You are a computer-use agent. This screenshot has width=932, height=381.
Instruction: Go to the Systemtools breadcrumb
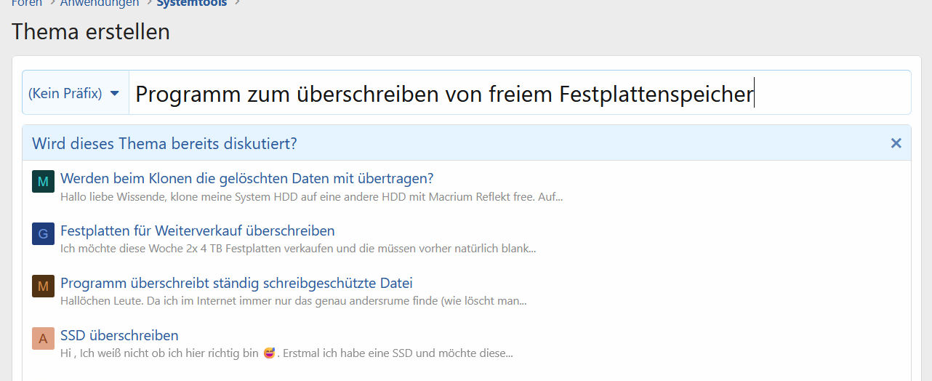pyautogui.click(x=191, y=4)
